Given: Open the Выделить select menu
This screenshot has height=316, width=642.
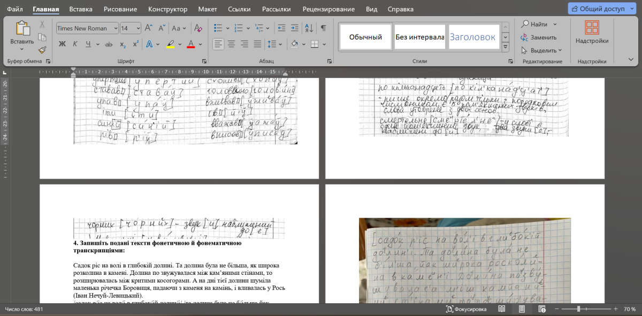Looking at the screenshot, I should [541, 50].
